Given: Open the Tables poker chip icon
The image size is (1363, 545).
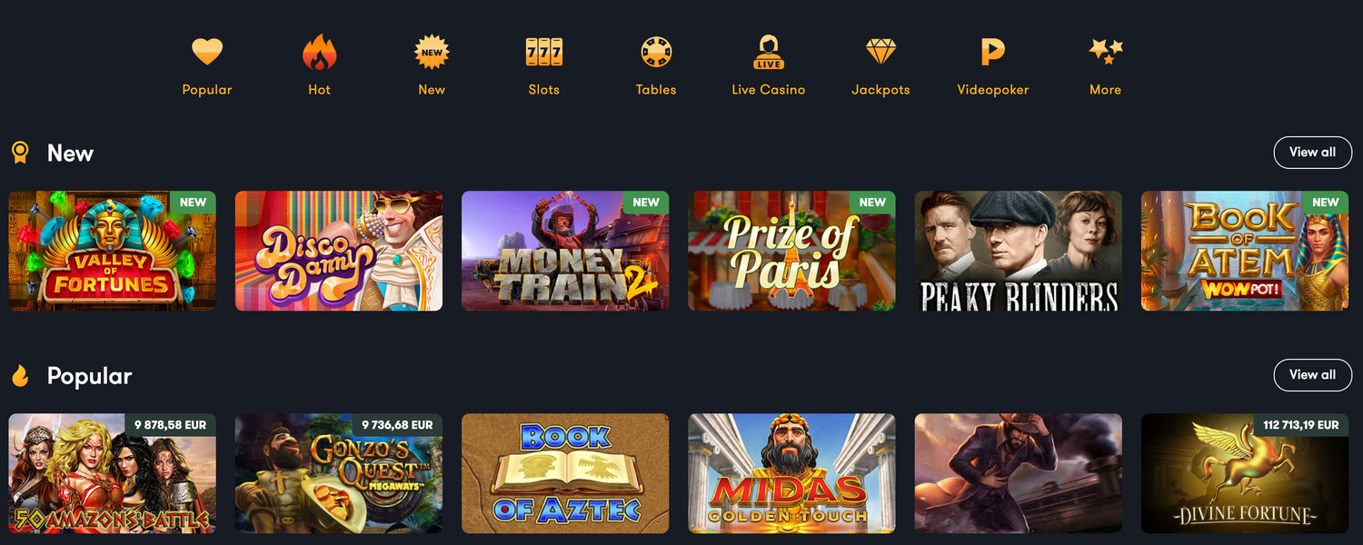Looking at the screenshot, I should [656, 53].
